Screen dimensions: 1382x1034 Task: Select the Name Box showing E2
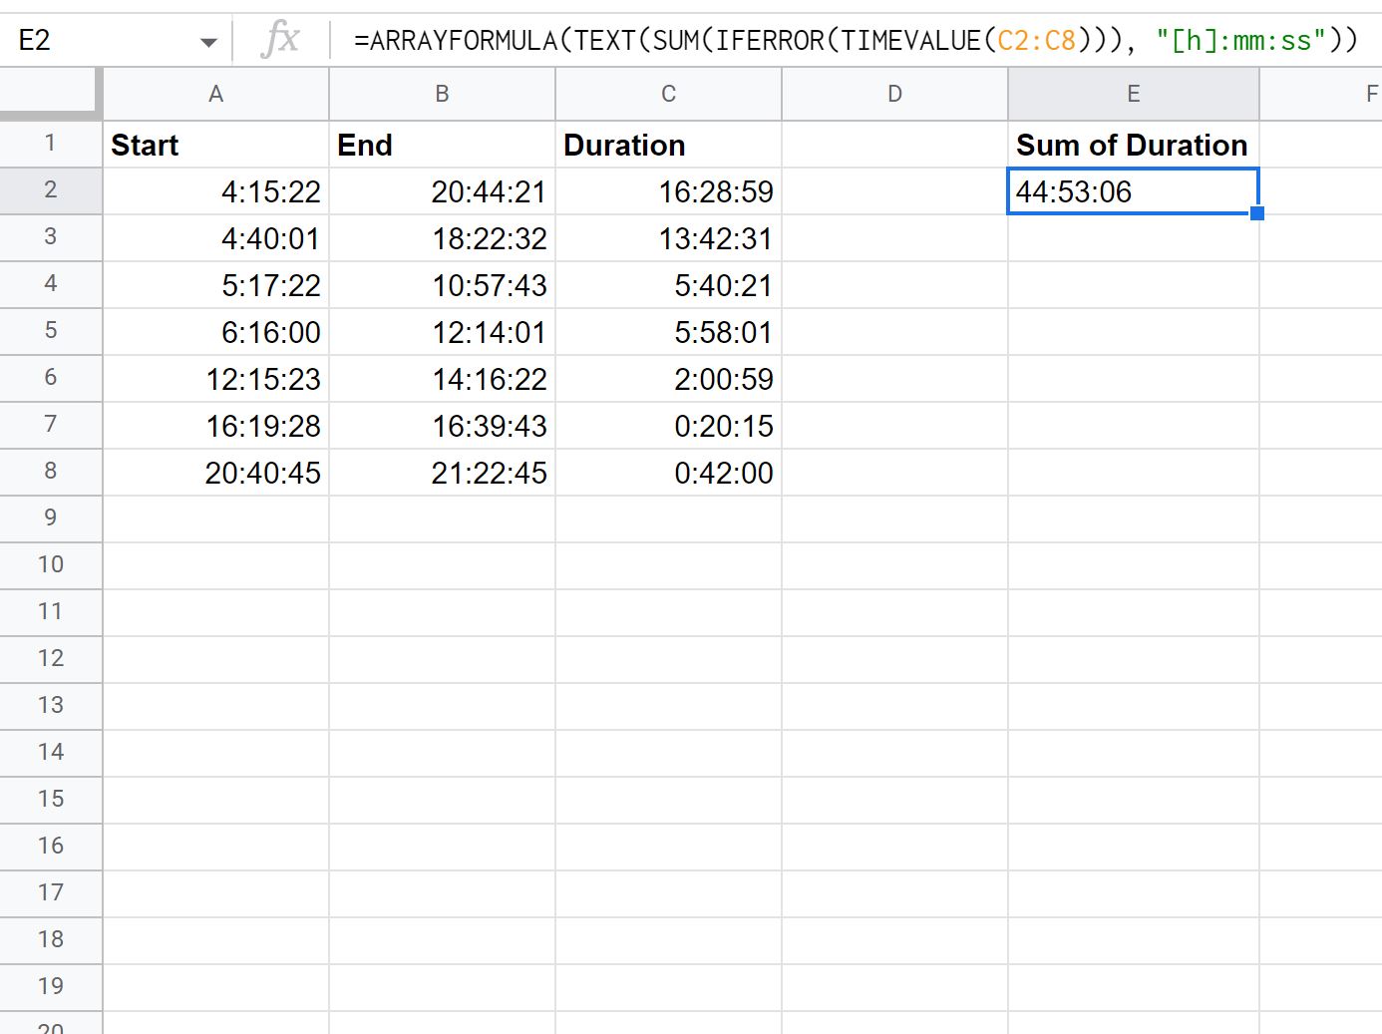click(90, 40)
